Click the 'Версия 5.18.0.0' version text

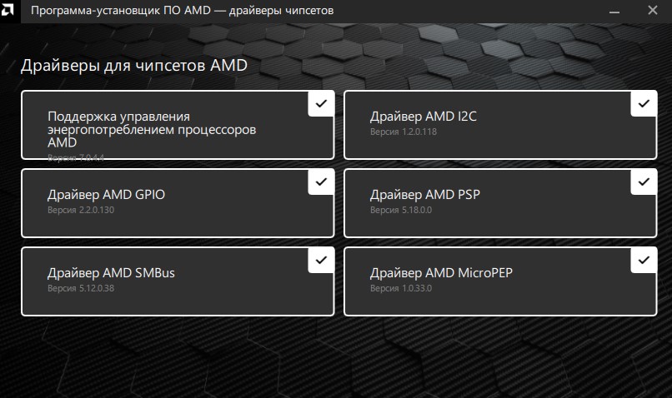click(x=401, y=210)
